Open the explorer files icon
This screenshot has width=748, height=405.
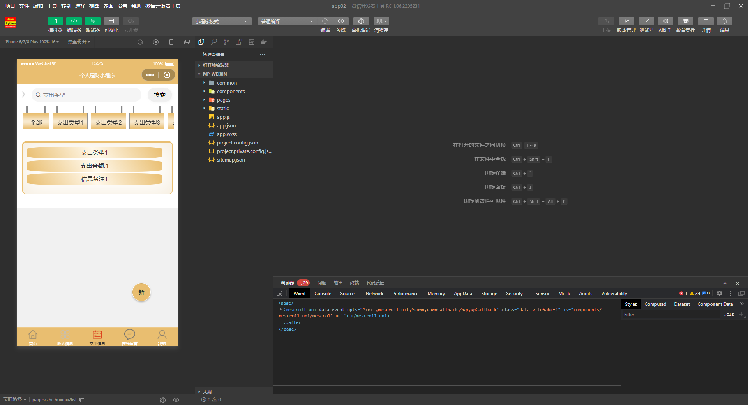(201, 42)
